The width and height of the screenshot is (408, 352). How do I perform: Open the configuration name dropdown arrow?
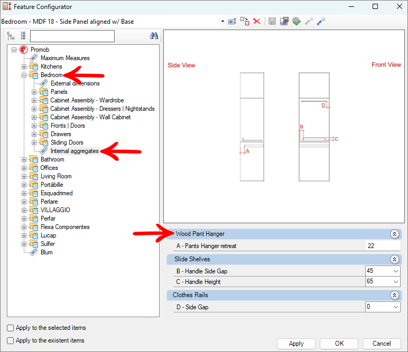(222, 21)
